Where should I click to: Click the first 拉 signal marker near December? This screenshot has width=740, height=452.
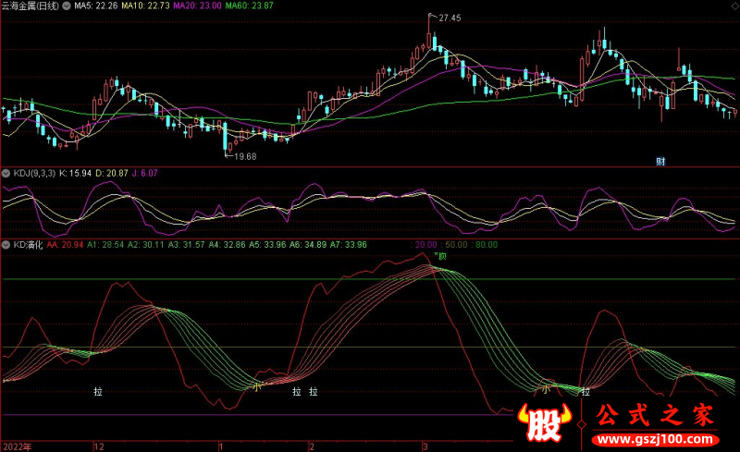coord(98,392)
